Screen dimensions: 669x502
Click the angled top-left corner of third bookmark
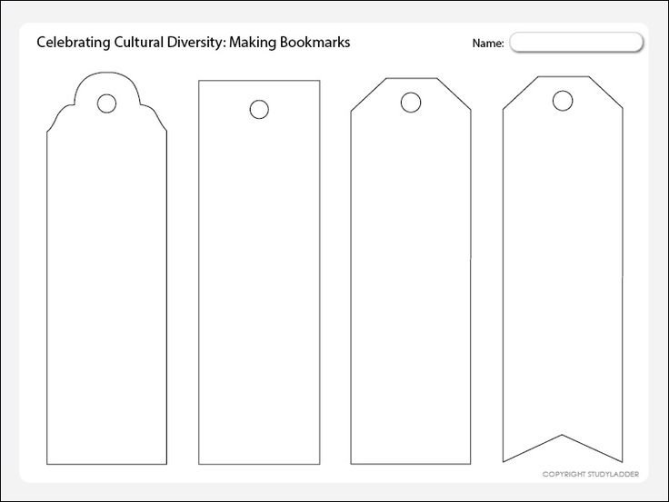click(x=365, y=95)
